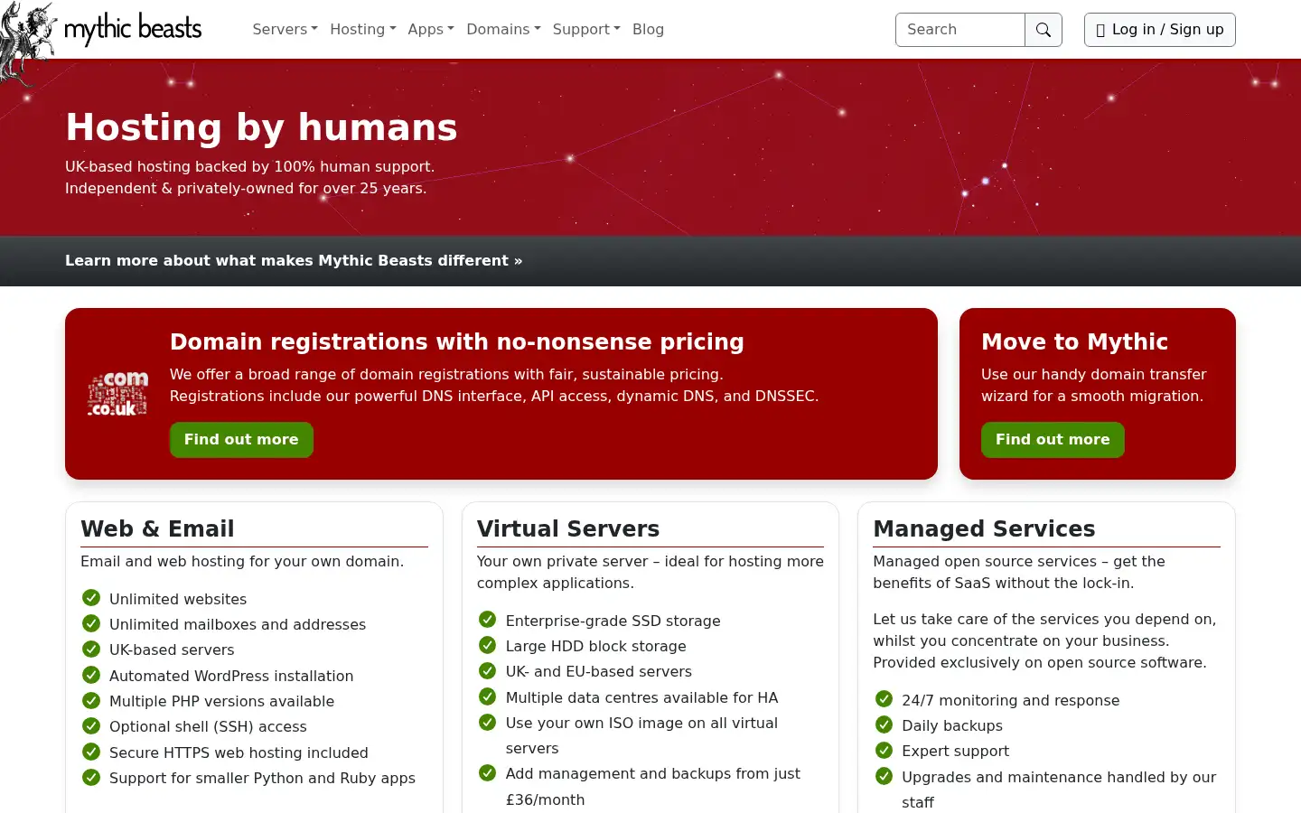Click Find out more under Move to Mythic
The image size is (1301, 813).
point(1053,440)
